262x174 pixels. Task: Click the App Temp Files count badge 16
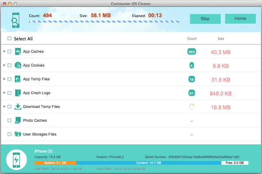pos(192,79)
